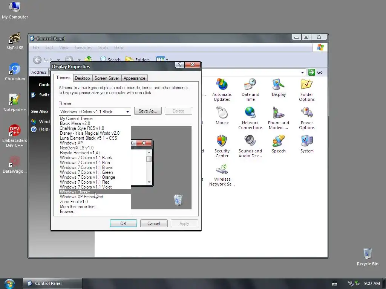Open the Date and Time applet
386x289 pixels.
(x=250, y=90)
